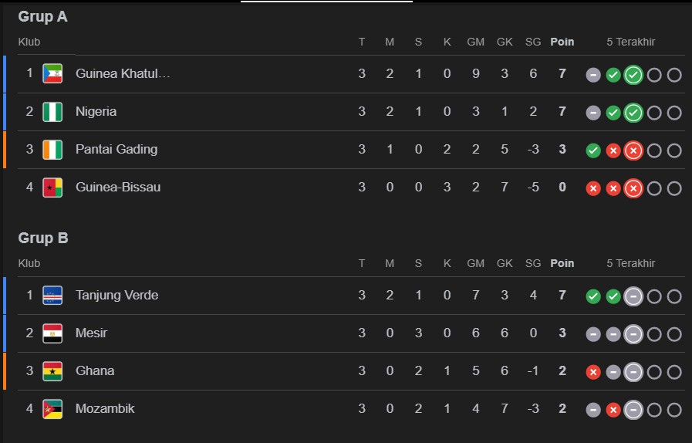Click the Mesir flag icon
692x443 pixels.
point(52,333)
